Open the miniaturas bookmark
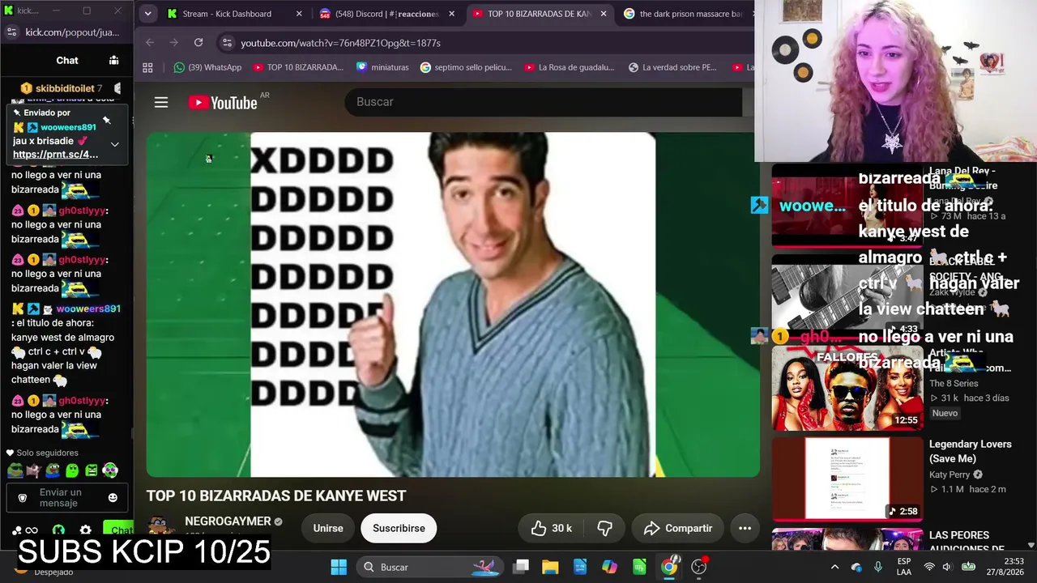Screen dimensions: 1037x583 pos(382,67)
